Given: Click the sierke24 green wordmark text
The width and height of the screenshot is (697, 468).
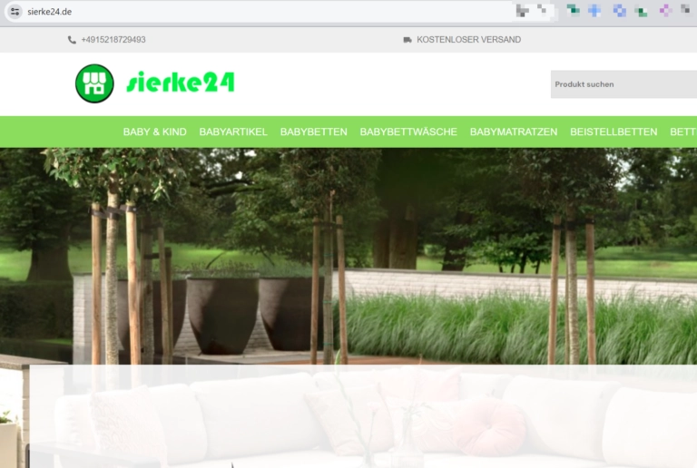Looking at the screenshot, I should coord(181,83).
